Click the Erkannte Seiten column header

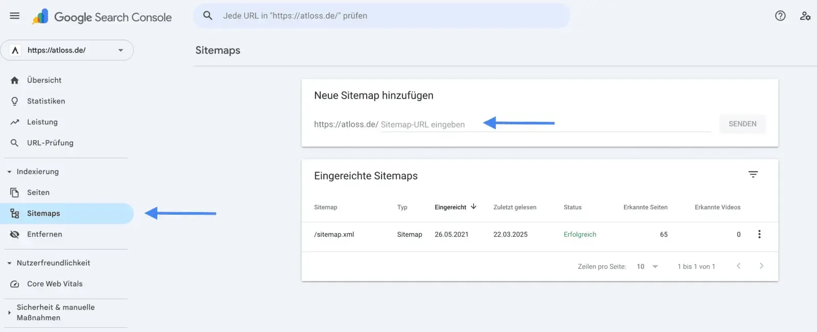coord(645,207)
